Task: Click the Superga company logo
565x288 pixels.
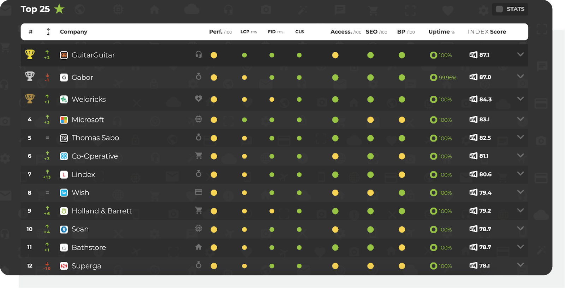Action: (x=64, y=266)
